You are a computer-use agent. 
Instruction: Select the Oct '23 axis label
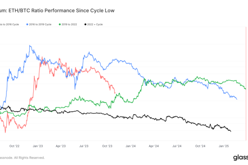108,146
